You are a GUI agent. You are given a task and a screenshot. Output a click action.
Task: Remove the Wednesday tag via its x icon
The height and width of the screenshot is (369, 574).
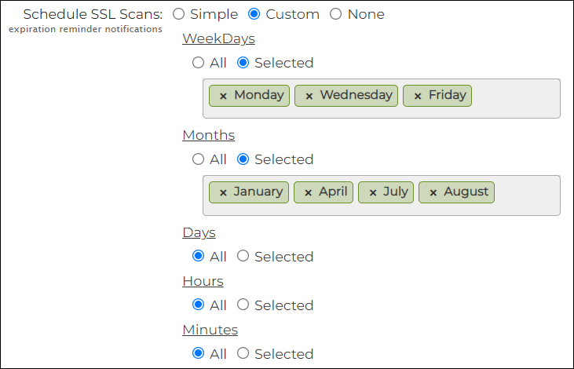click(309, 96)
